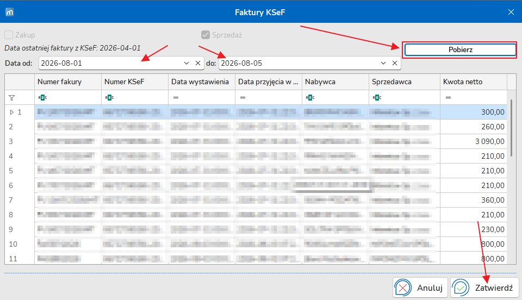Image resolution: width=522 pixels, height=300 pixels.
Task: Open Numer KSeF filter ABC operator icon
Action: pos(109,97)
